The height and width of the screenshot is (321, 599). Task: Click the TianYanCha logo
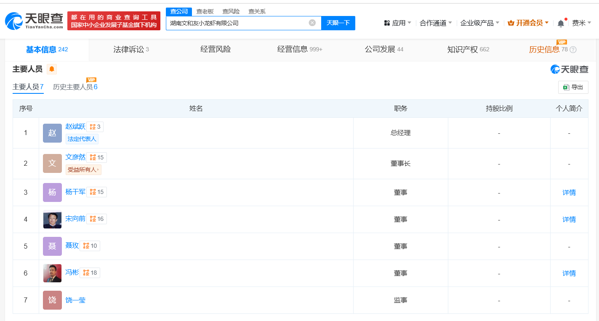[34, 21]
